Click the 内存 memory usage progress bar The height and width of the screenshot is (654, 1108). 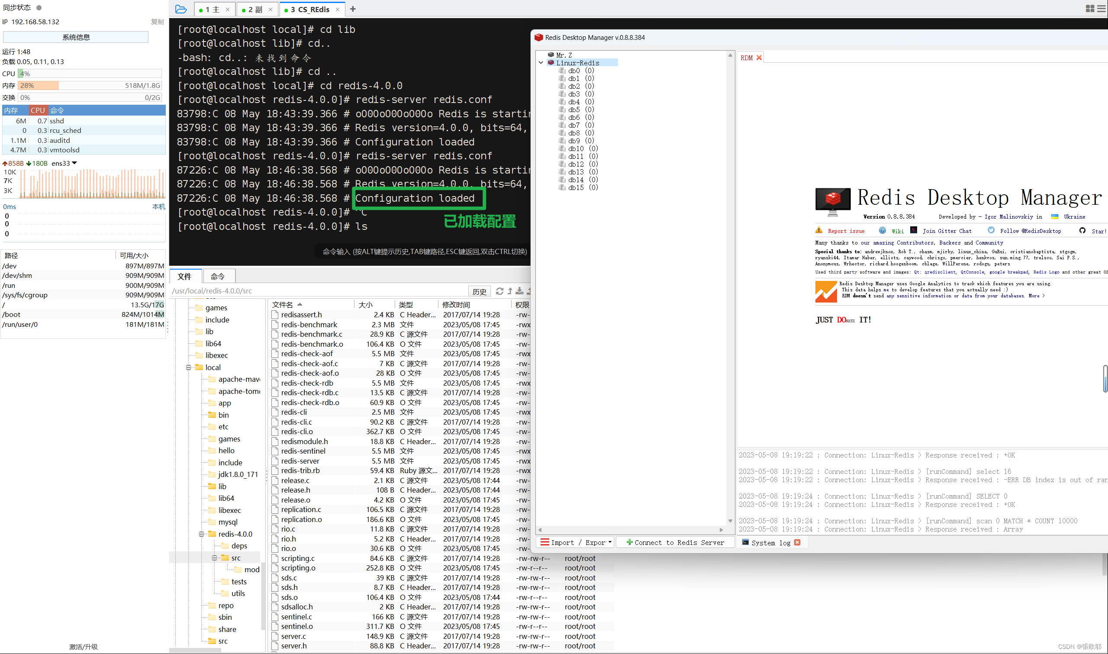point(88,86)
